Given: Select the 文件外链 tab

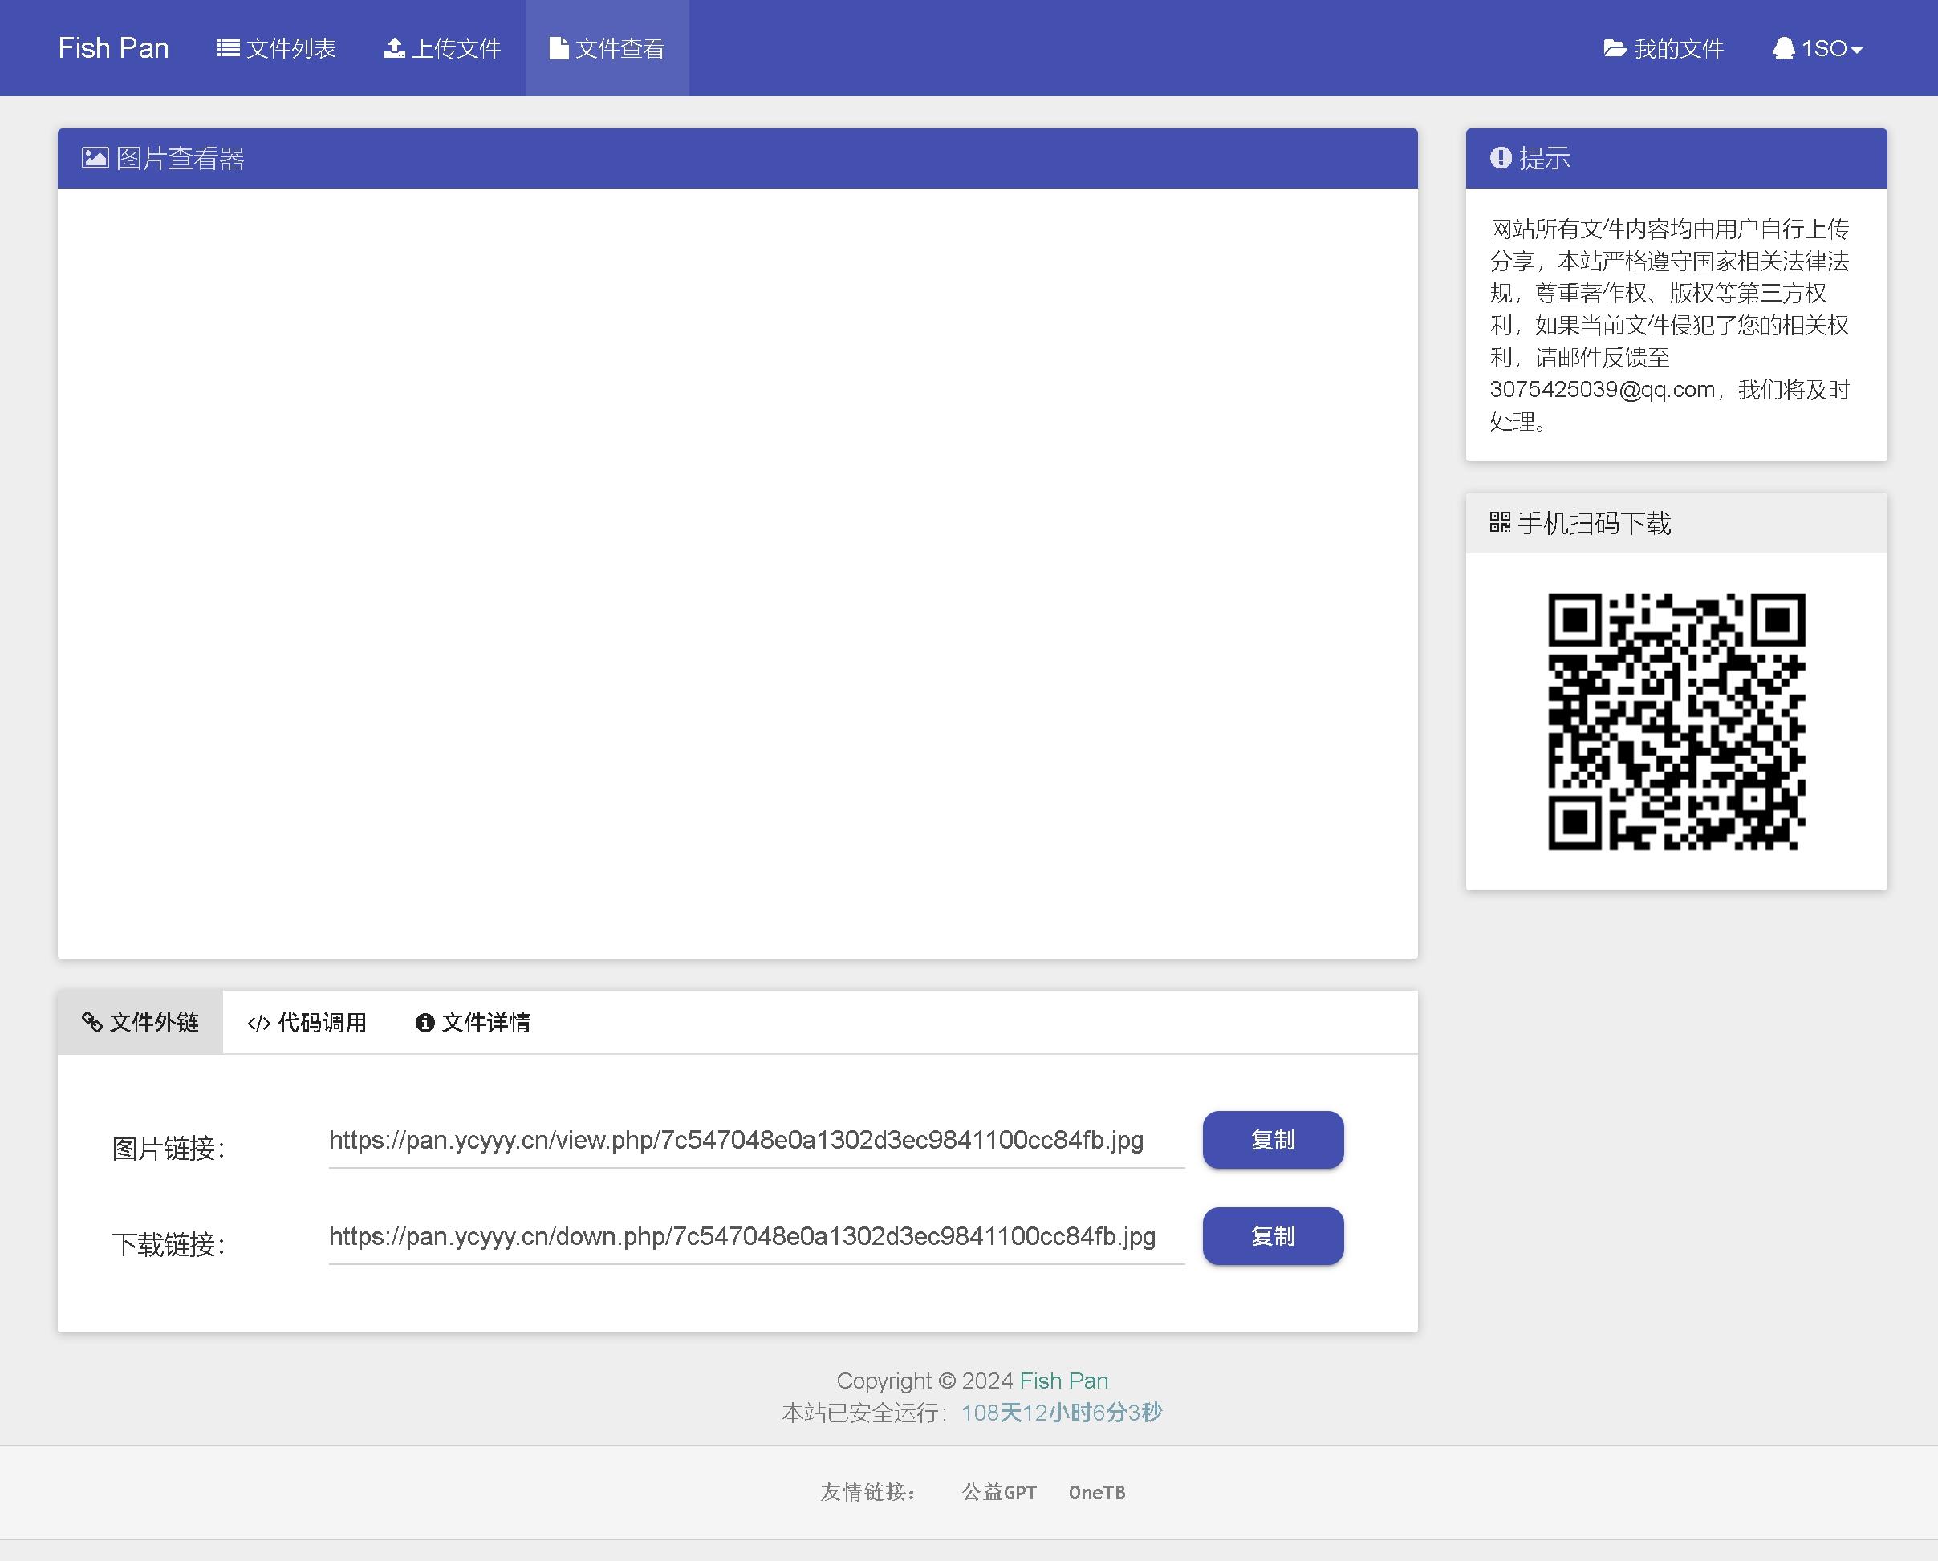Looking at the screenshot, I should 142,1023.
